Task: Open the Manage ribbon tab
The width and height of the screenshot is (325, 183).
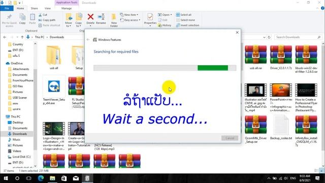Action: click(67, 8)
